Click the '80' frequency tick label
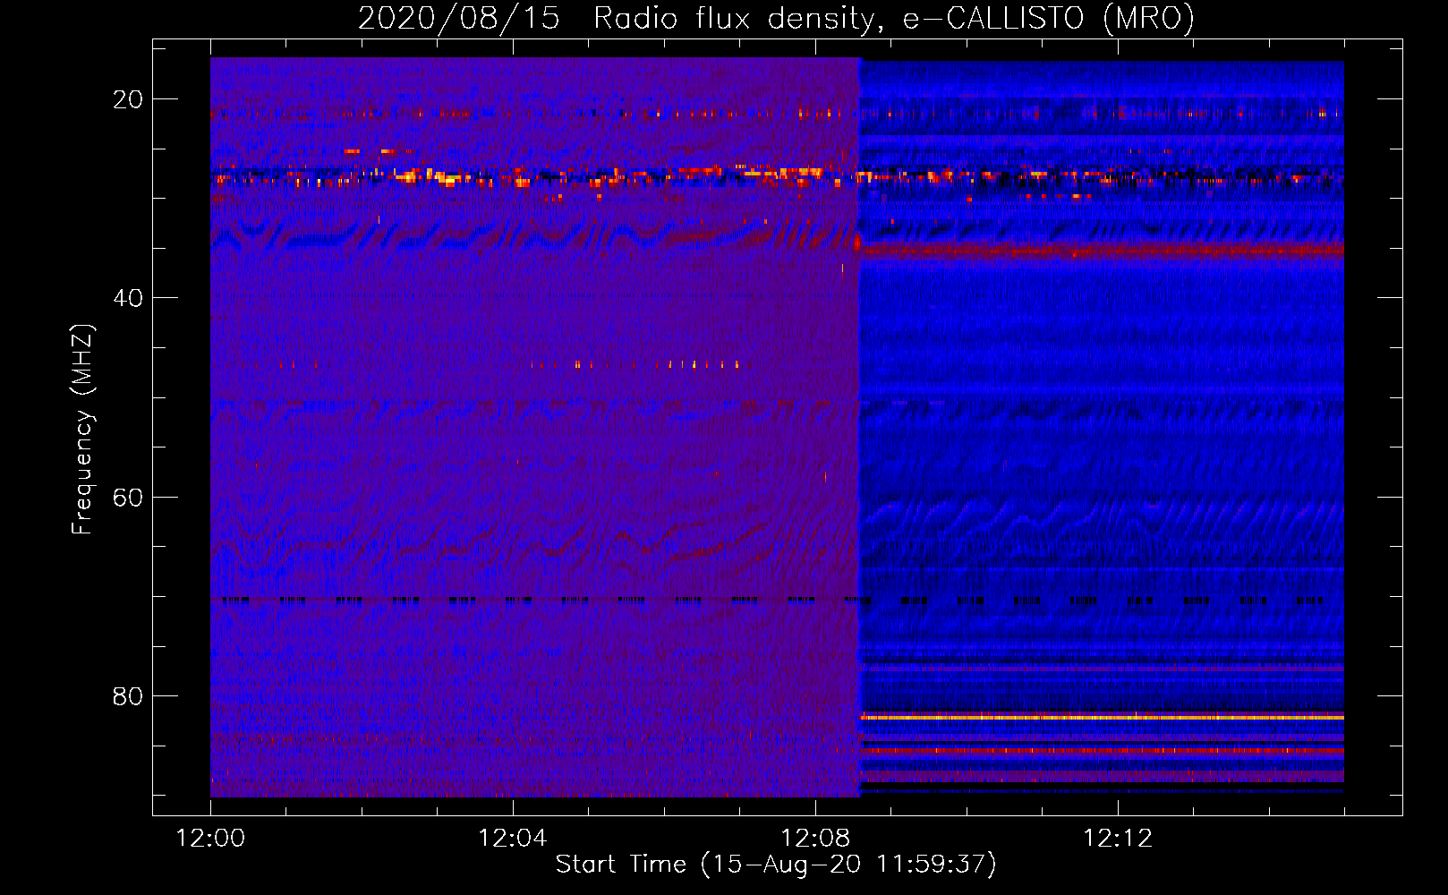Image resolution: width=1448 pixels, height=895 pixels. click(128, 695)
